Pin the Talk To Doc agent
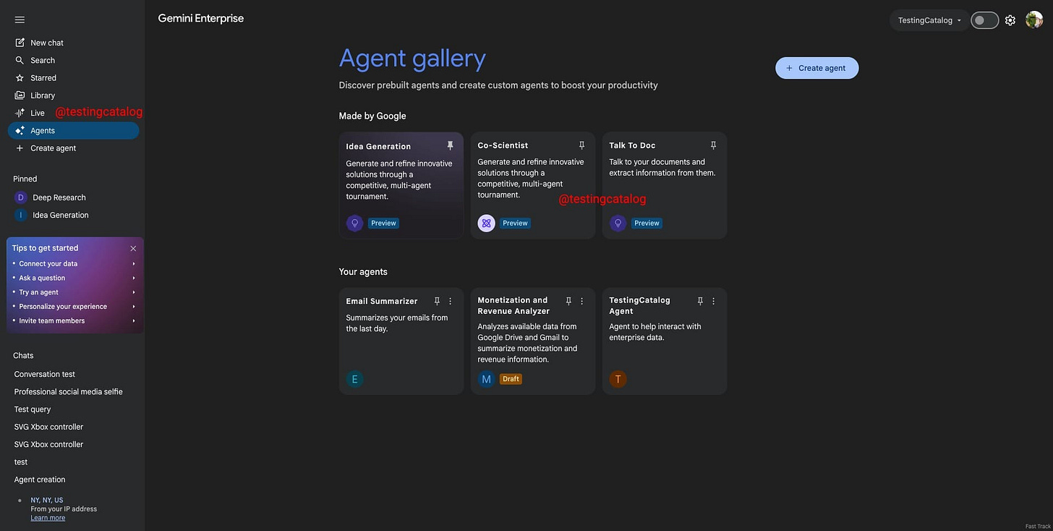 (x=713, y=145)
